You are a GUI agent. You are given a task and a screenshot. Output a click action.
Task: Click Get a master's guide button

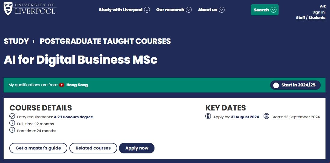[x=38, y=148]
